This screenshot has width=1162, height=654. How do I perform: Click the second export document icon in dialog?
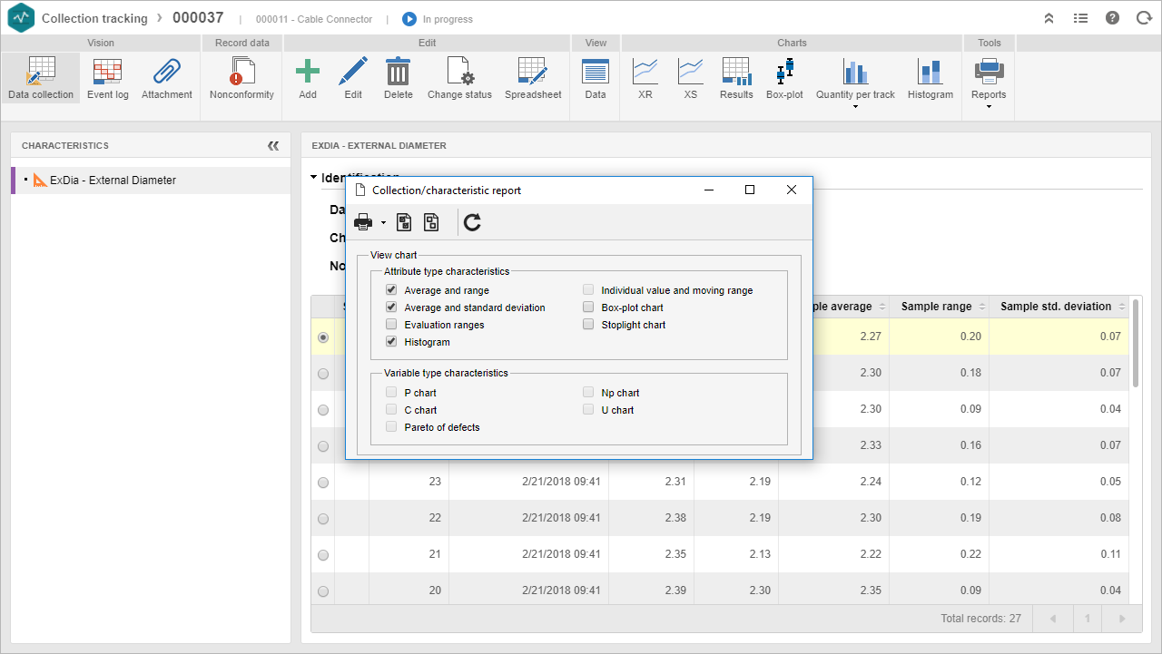[431, 222]
